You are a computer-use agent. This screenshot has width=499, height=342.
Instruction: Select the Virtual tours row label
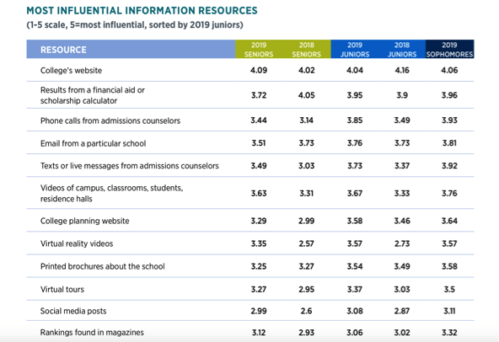(62, 289)
